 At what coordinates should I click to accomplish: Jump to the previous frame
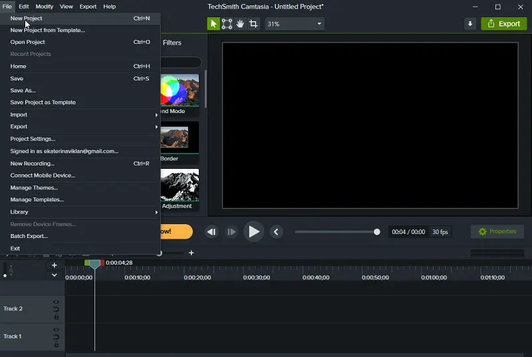[x=211, y=232]
